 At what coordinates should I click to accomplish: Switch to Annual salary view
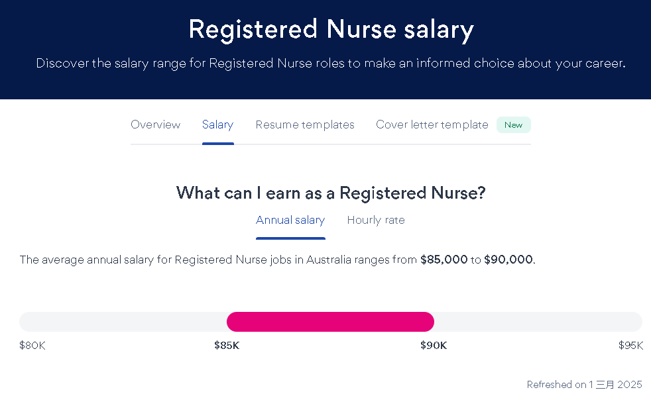tap(290, 221)
